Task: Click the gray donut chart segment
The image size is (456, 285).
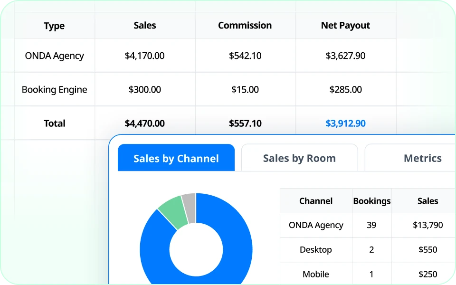Action: click(x=190, y=208)
